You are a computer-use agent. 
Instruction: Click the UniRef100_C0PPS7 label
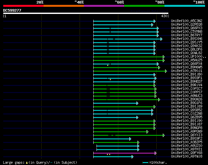pyautogui.click(x=187, y=92)
